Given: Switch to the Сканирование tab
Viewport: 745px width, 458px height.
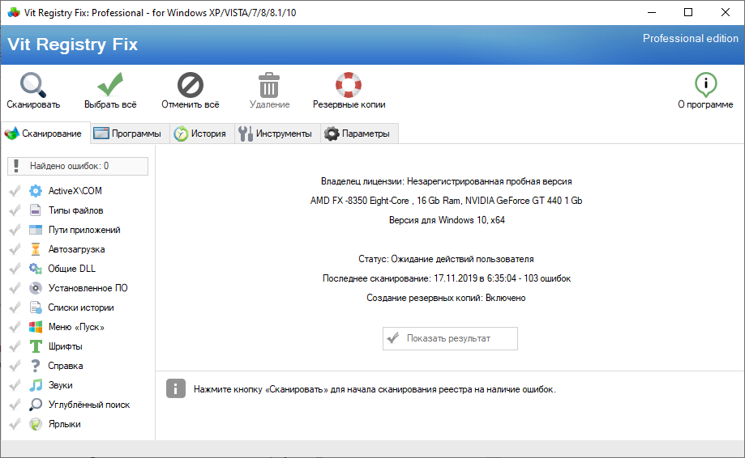Looking at the screenshot, I should [45, 134].
